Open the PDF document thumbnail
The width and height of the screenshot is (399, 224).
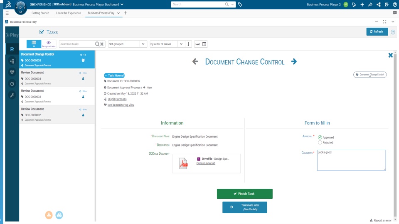pos(183,163)
